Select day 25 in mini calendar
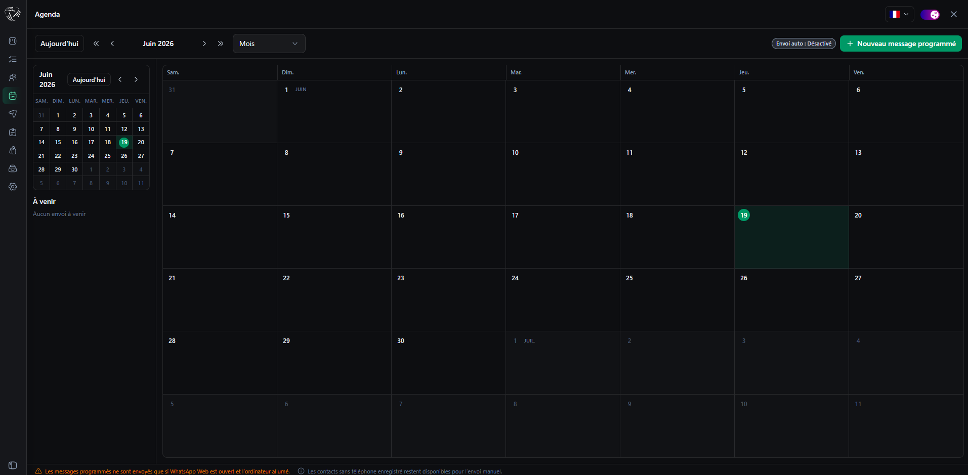The height and width of the screenshot is (475, 968). click(x=108, y=156)
